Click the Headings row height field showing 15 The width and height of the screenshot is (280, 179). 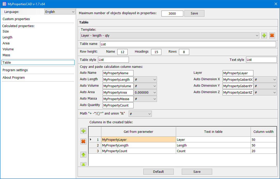156,52
